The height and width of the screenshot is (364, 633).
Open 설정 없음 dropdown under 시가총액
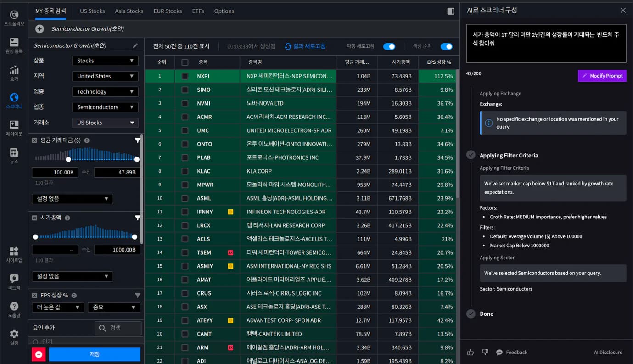[x=72, y=276]
